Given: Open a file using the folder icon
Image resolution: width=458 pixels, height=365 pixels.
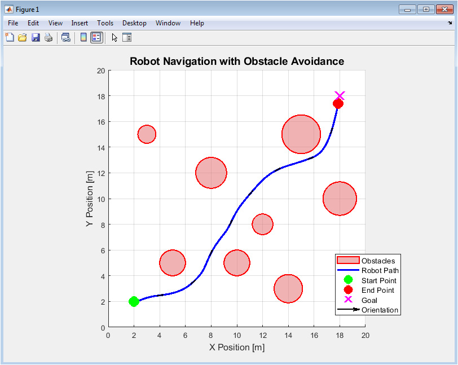Looking at the screenshot, I should pyautogui.click(x=23, y=38).
